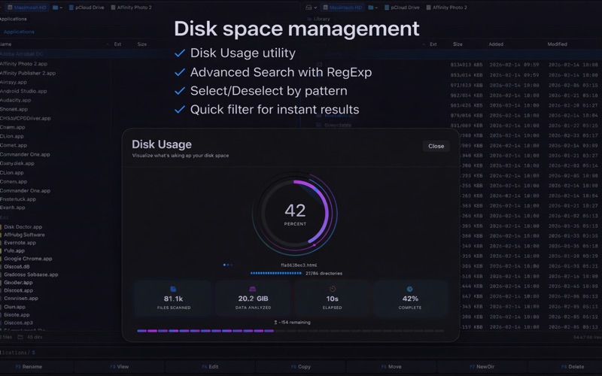Screen dimensions: 602x376
Task: Open the drive selector dropdown in right pane
Action: (x=312, y=8)
